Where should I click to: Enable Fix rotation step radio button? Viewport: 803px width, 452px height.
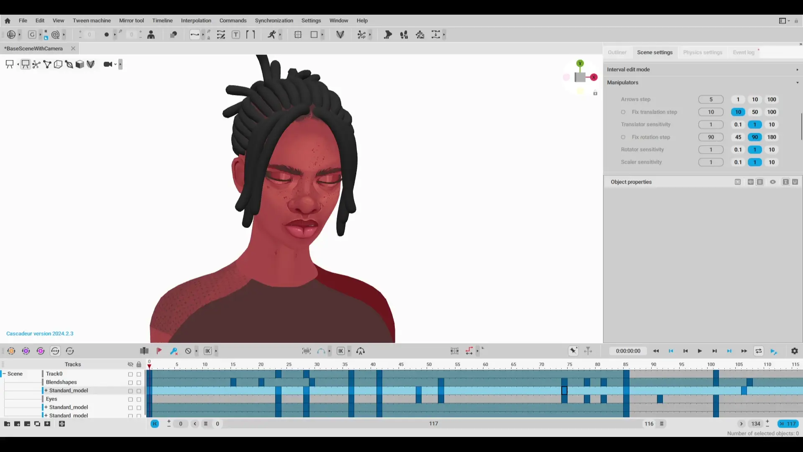click(x=623, y=137)
